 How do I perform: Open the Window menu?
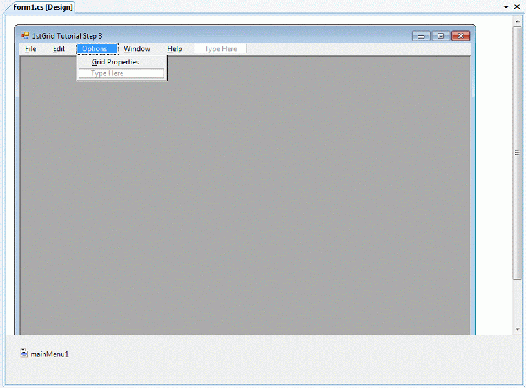tap(137, 49)
